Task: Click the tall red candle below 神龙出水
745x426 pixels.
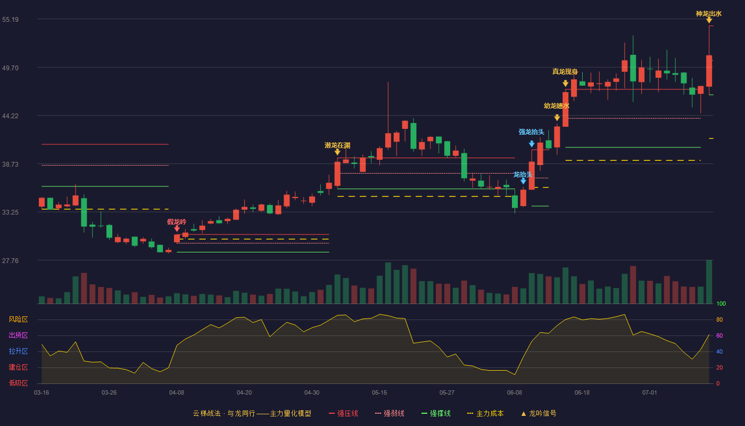Action: tap(709, 71)
